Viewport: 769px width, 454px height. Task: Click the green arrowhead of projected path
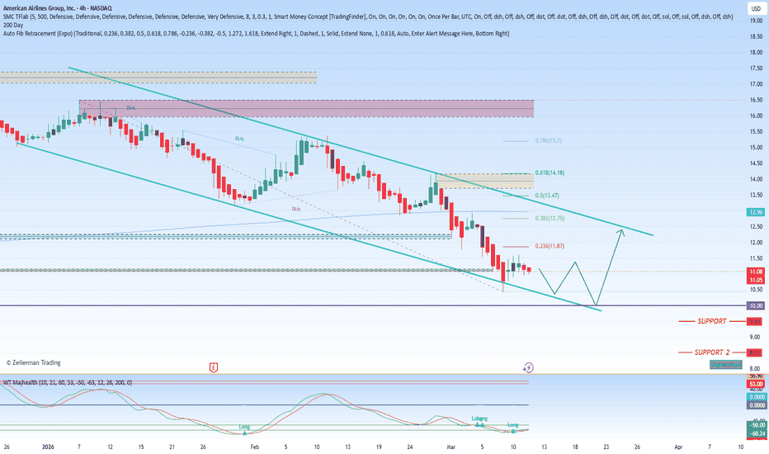pos(621,232)
